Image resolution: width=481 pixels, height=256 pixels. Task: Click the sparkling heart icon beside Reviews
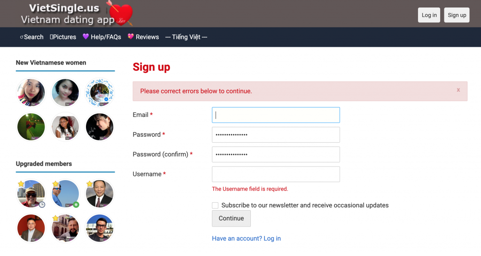[x=131, y=37]
